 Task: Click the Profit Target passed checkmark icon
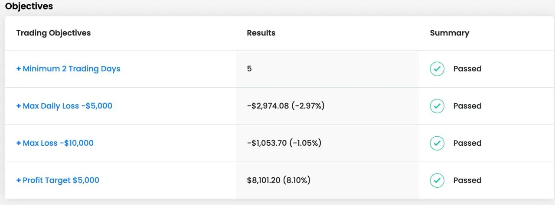(x=437, y=180)
